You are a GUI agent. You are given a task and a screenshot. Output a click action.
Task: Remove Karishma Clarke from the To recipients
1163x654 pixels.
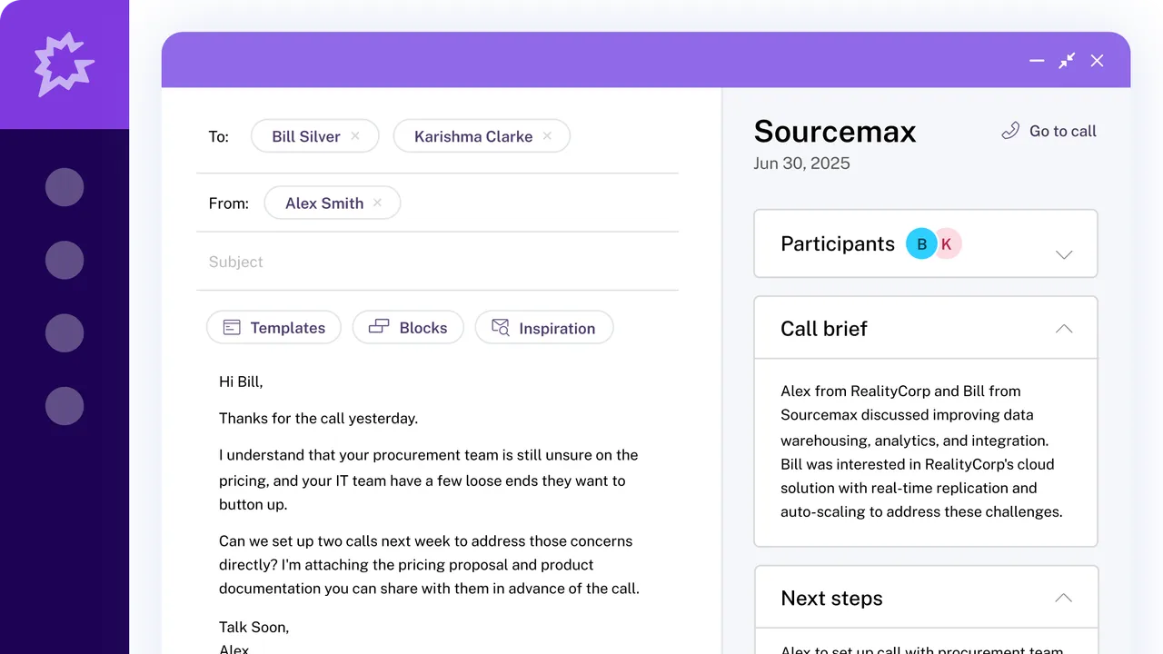547,136
